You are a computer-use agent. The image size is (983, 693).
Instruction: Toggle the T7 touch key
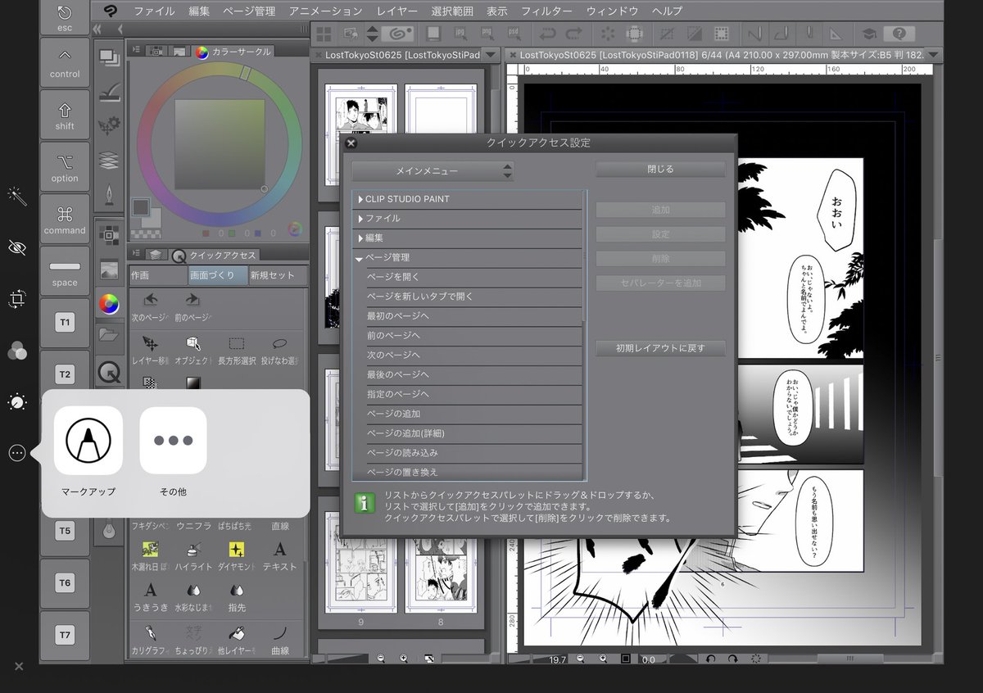tap(65, 635)
